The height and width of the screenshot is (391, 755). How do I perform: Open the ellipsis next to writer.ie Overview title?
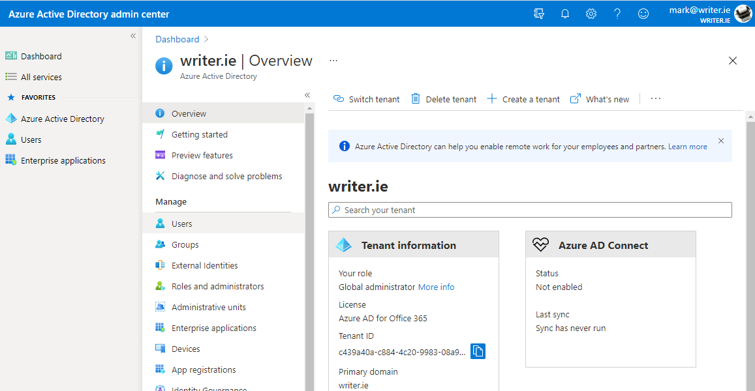333,61
